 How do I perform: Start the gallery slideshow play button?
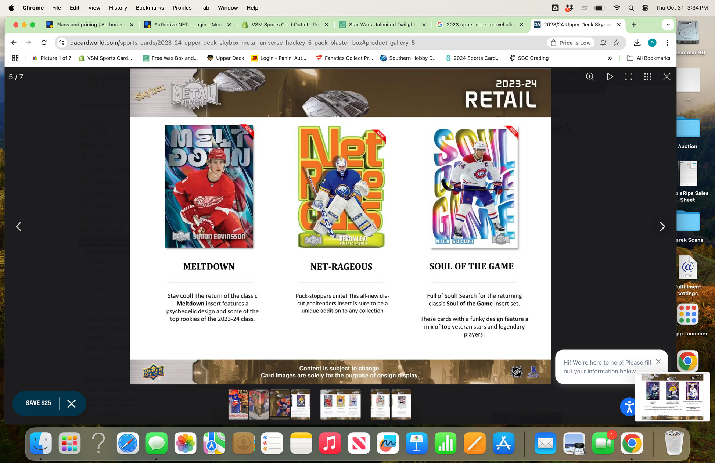[x=610, y=76]
